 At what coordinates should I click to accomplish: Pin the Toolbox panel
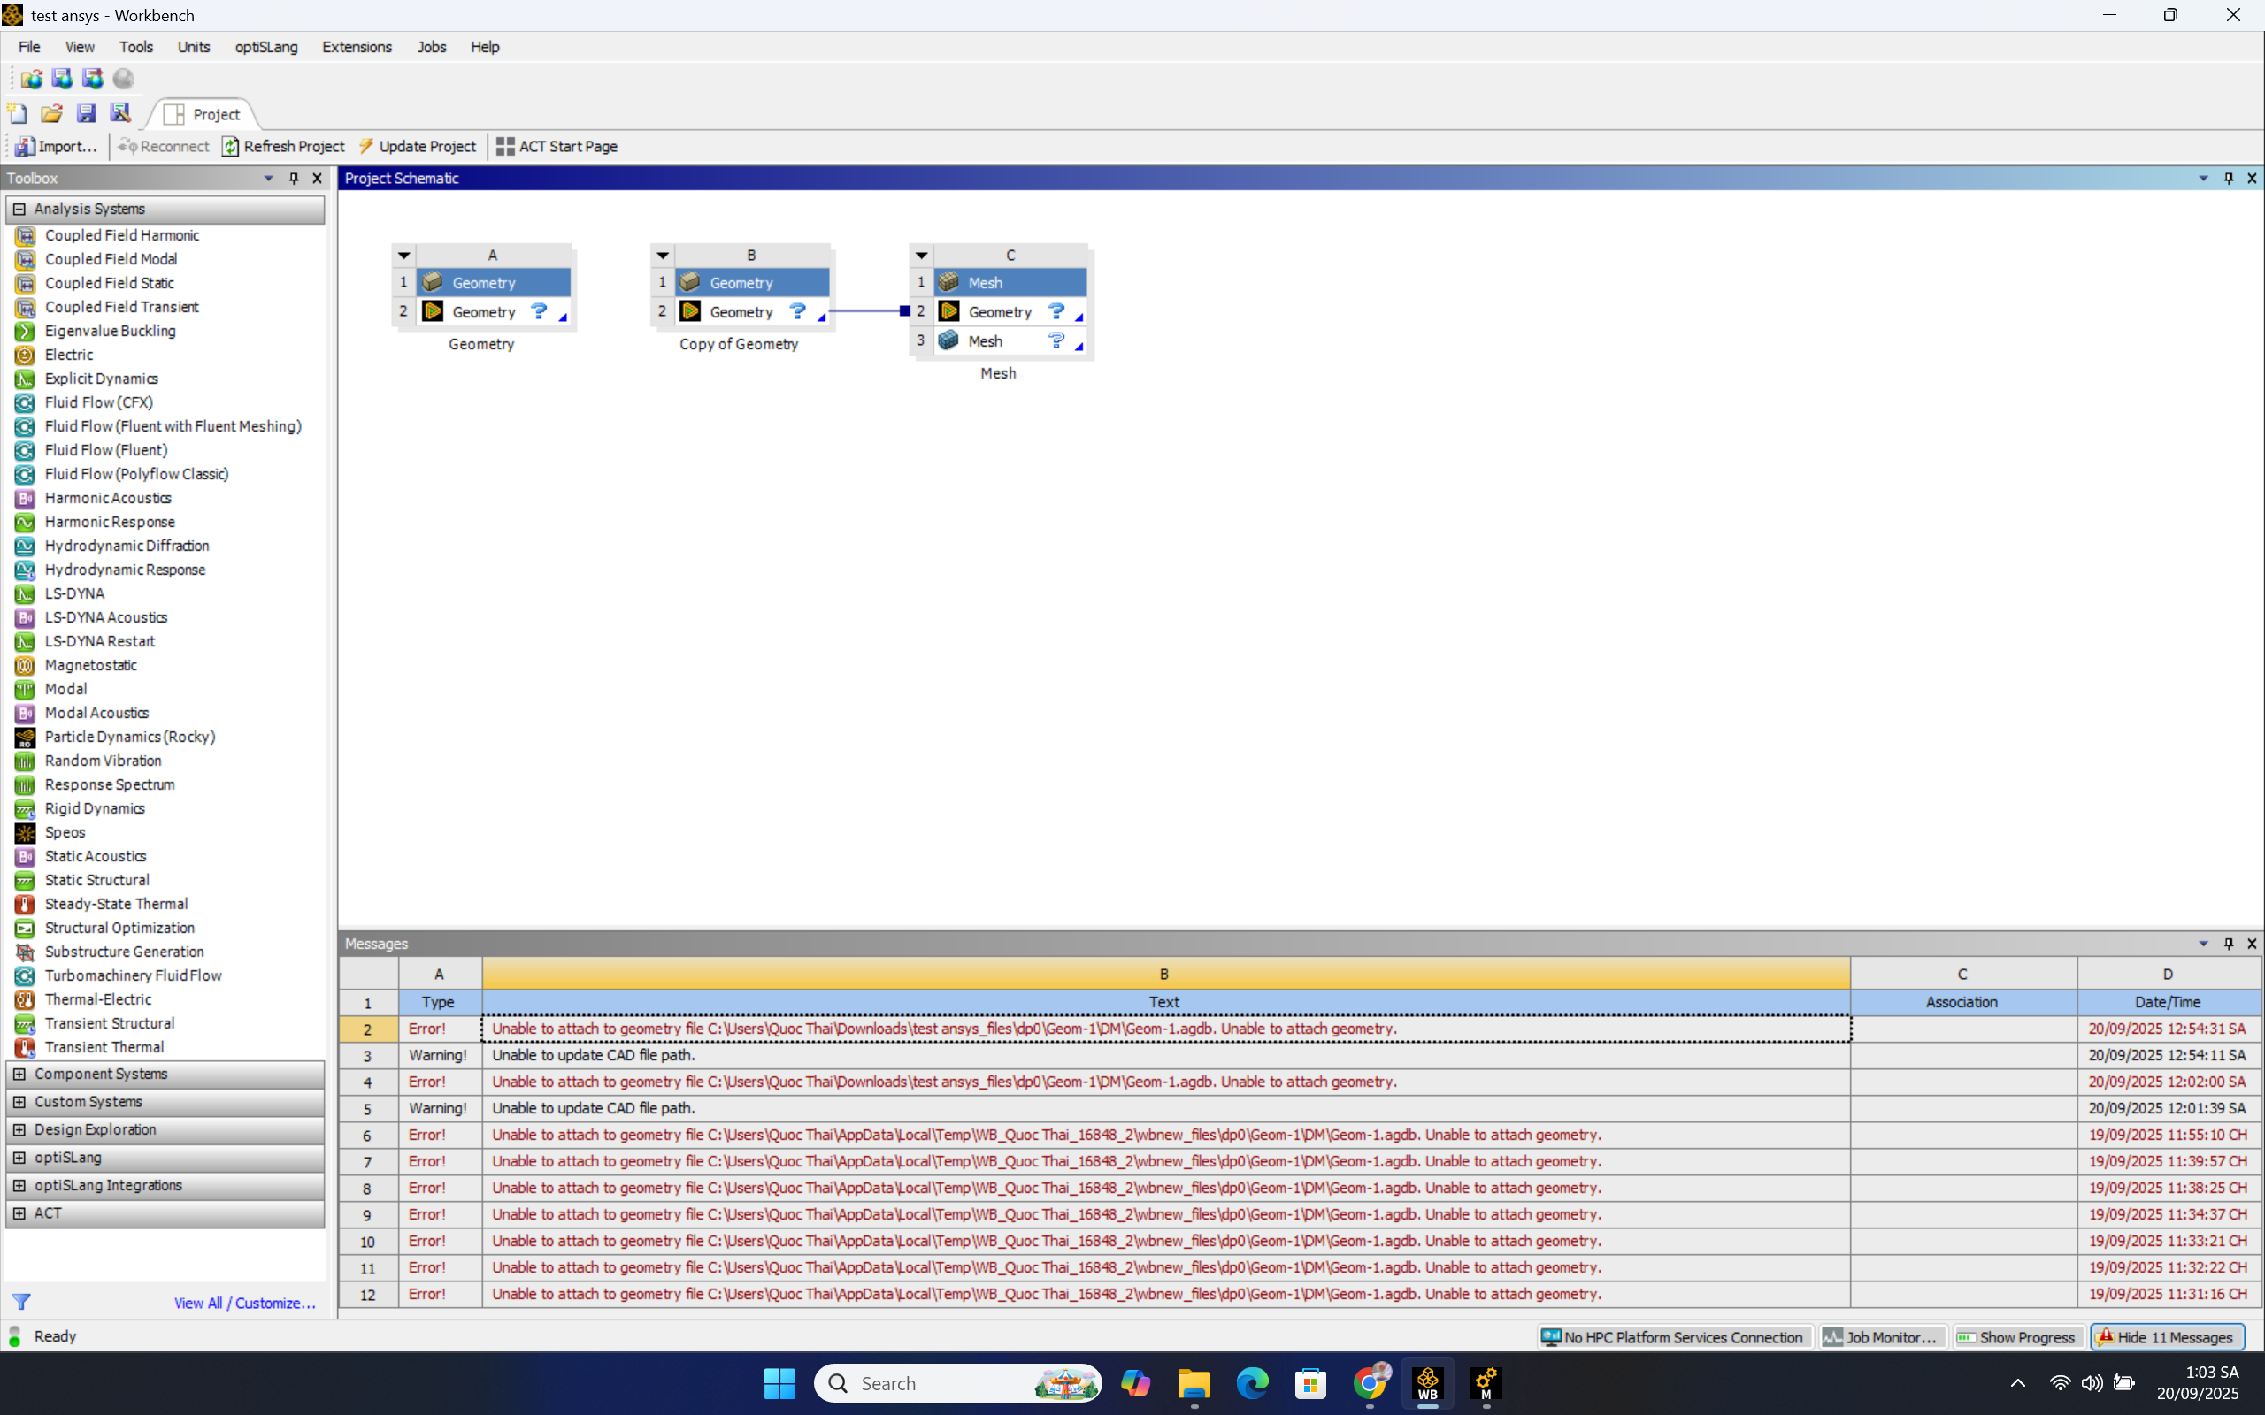tap(294, 178)
